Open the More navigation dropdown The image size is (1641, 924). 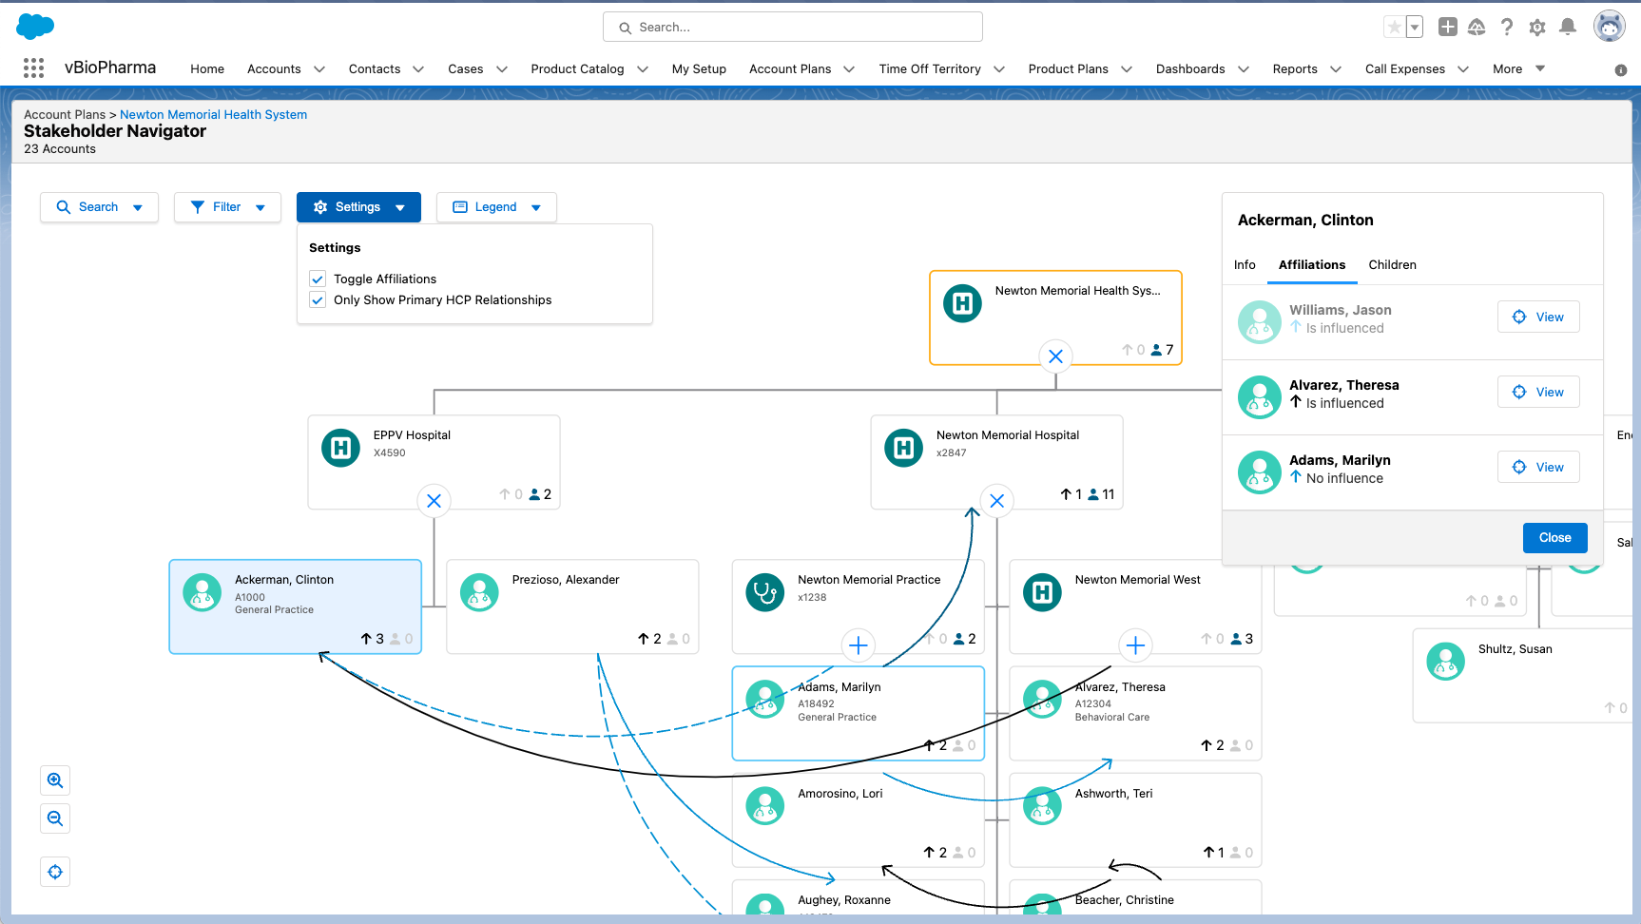coord(1518,68)
